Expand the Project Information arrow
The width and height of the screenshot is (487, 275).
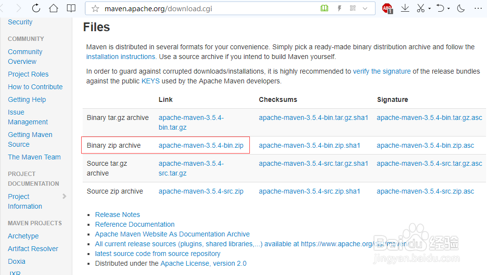pyautogui.click(x=64, y=196)
